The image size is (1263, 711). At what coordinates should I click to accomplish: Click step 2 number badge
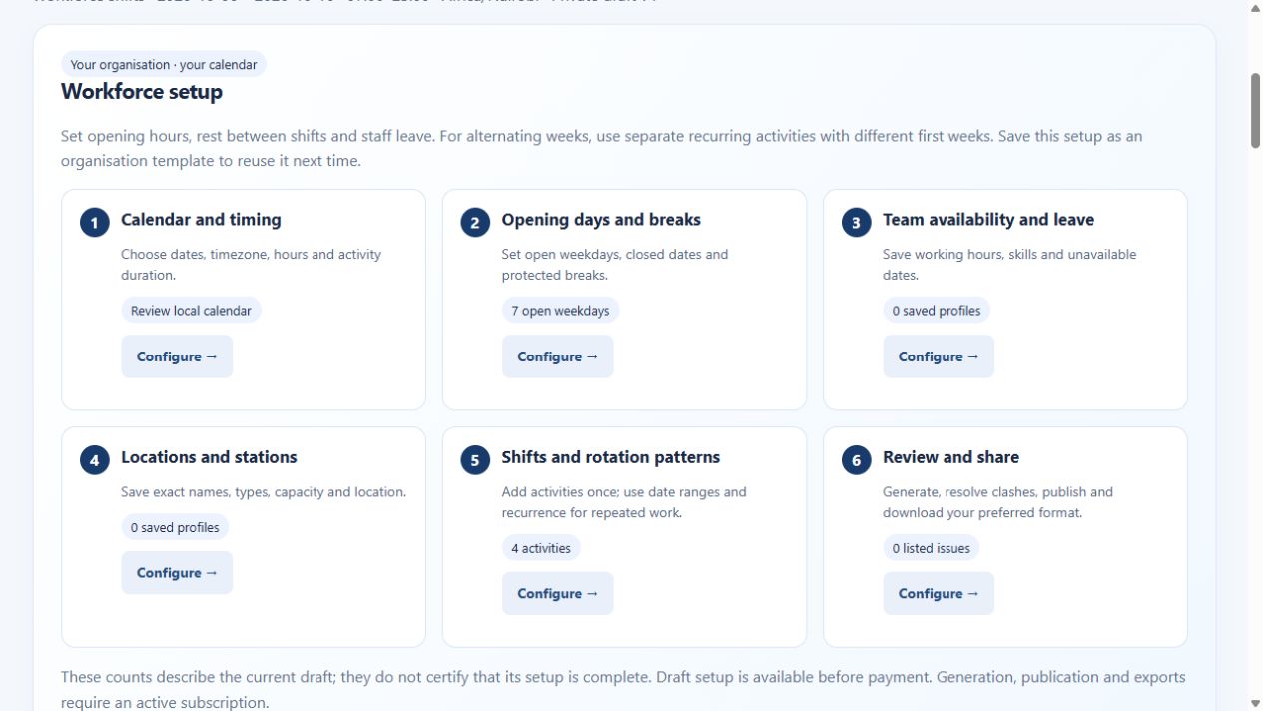(475, 223)
